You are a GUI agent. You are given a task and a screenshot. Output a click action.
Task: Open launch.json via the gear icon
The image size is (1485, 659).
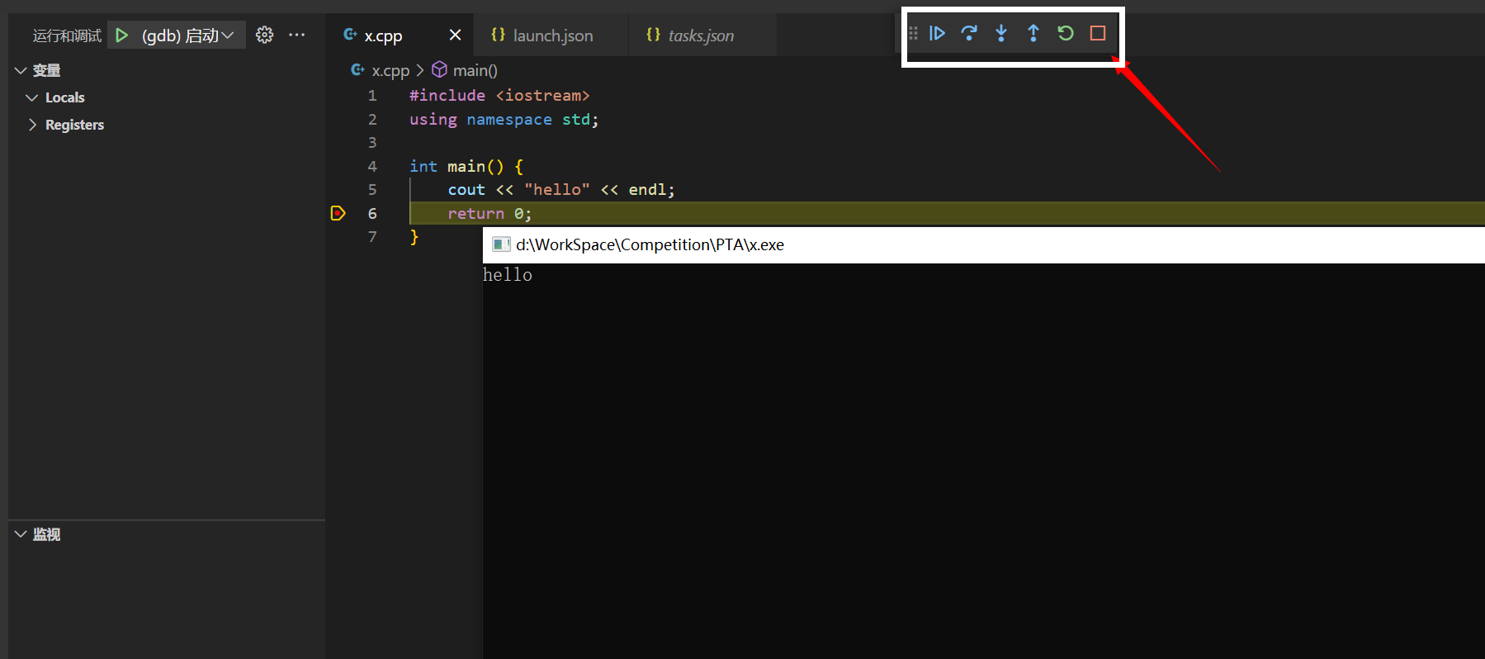(264, 35)
